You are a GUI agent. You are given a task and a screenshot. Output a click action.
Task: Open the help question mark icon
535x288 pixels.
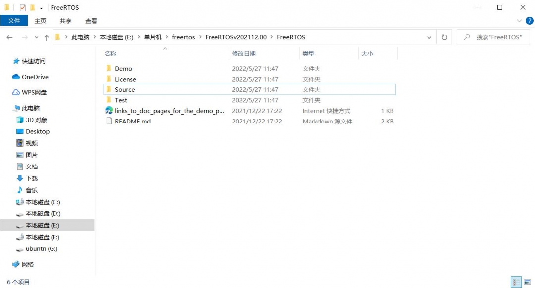tap(529, 21)
